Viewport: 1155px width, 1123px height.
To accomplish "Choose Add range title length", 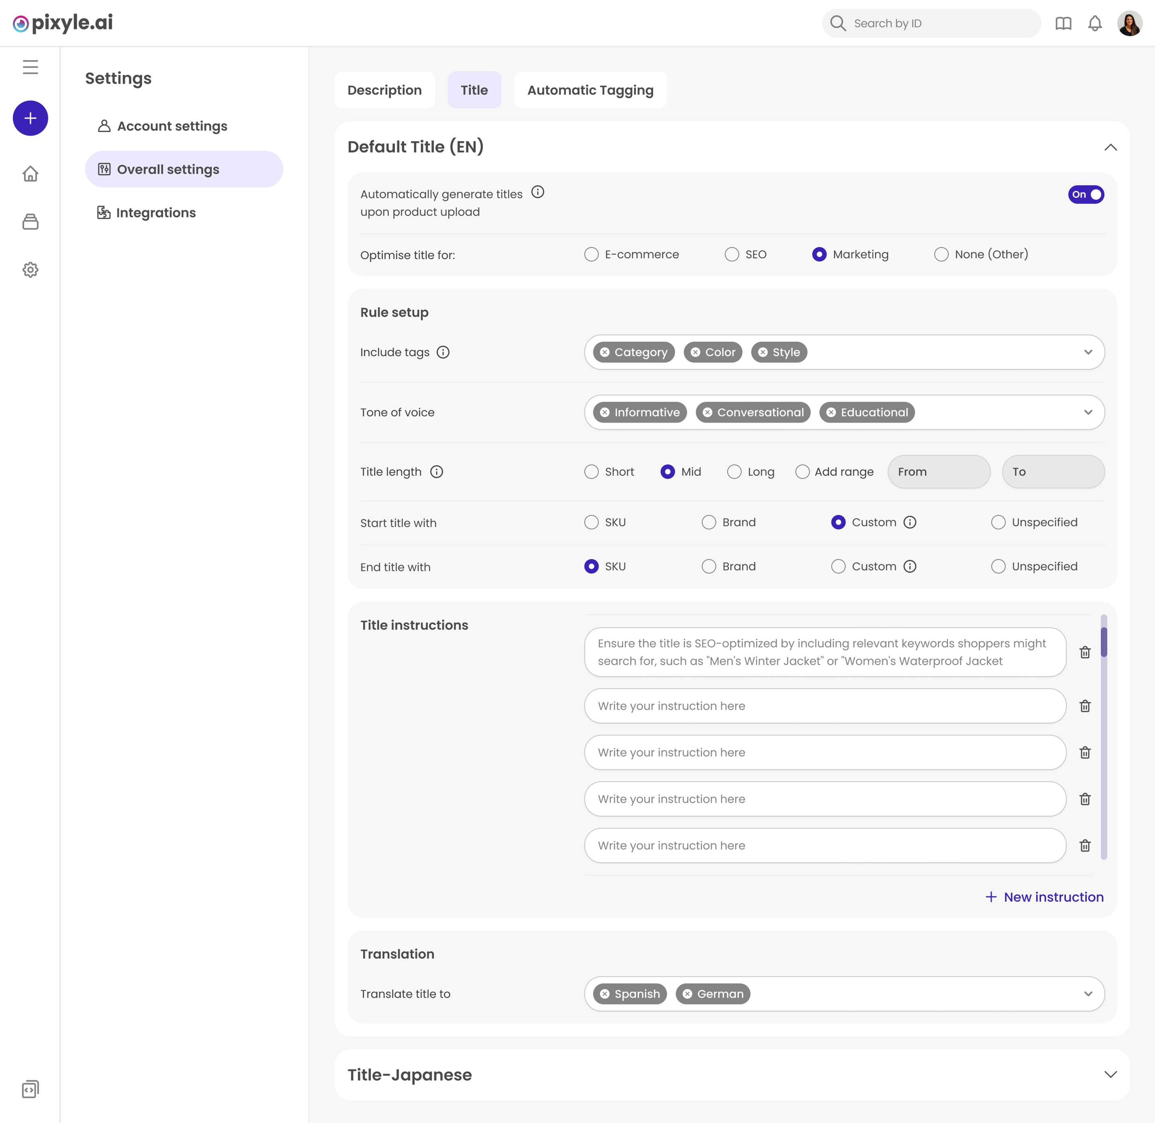I will point(802,472).
